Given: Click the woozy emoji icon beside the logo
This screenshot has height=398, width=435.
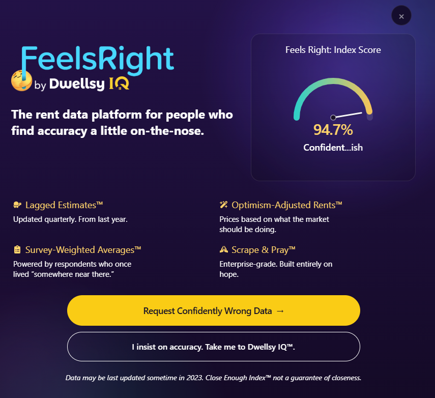Looking at the screenshot, I should 21,81.
